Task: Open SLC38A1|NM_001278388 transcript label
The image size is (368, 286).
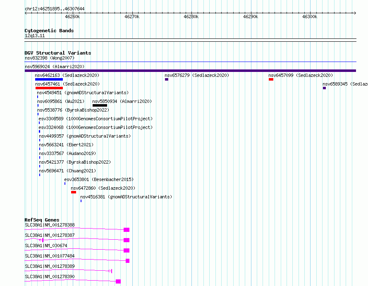Action: point(50,225)
